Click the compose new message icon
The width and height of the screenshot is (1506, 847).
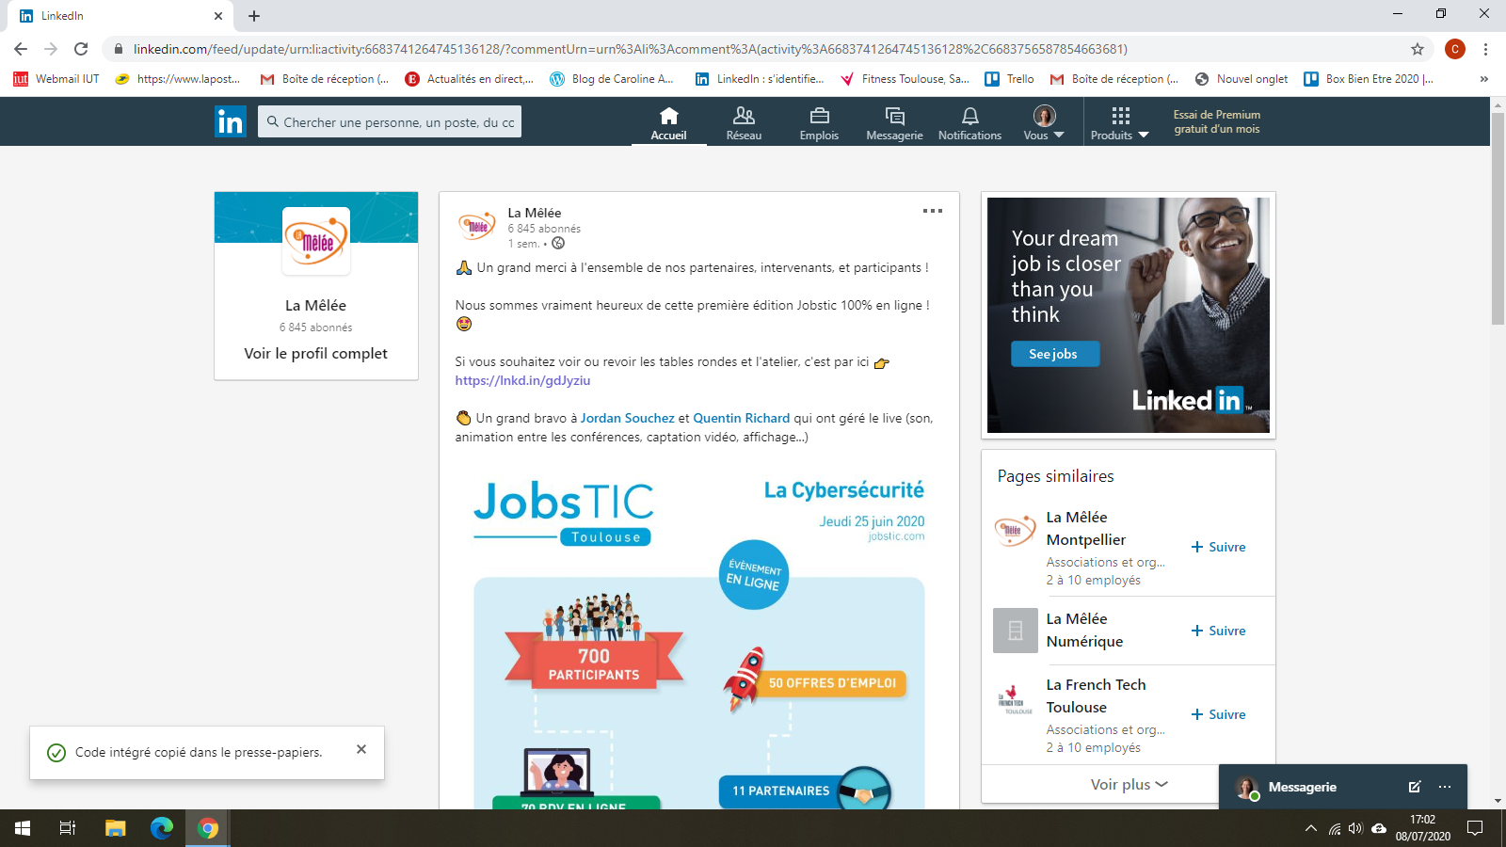coord(1414,787)
